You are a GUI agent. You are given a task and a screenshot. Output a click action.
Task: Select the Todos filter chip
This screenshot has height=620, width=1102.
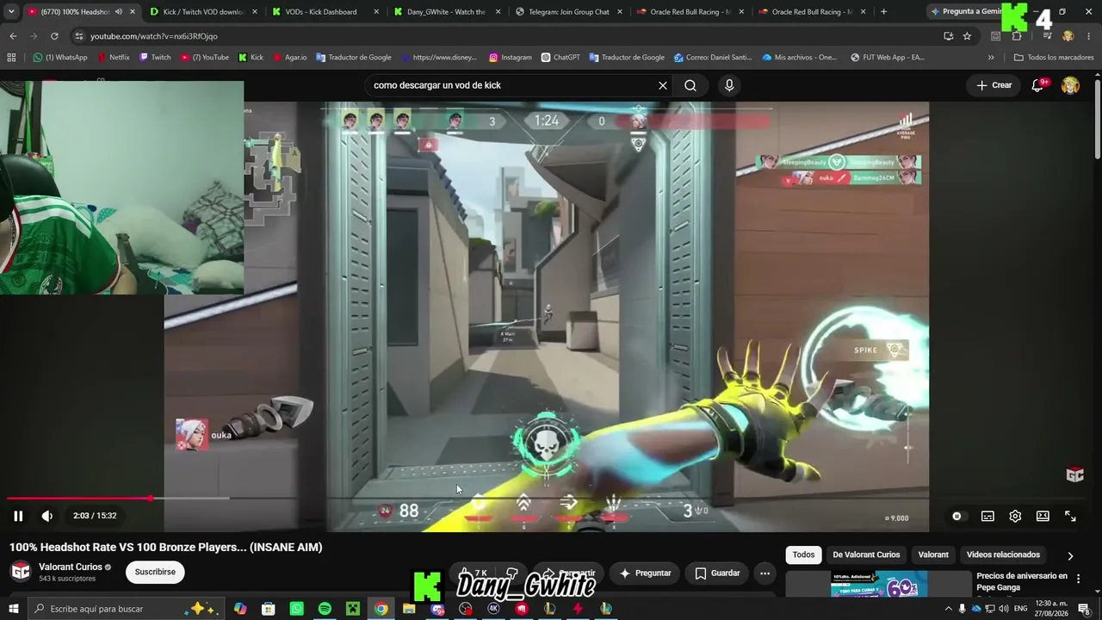pyautogui.click(x=803, y=555)
